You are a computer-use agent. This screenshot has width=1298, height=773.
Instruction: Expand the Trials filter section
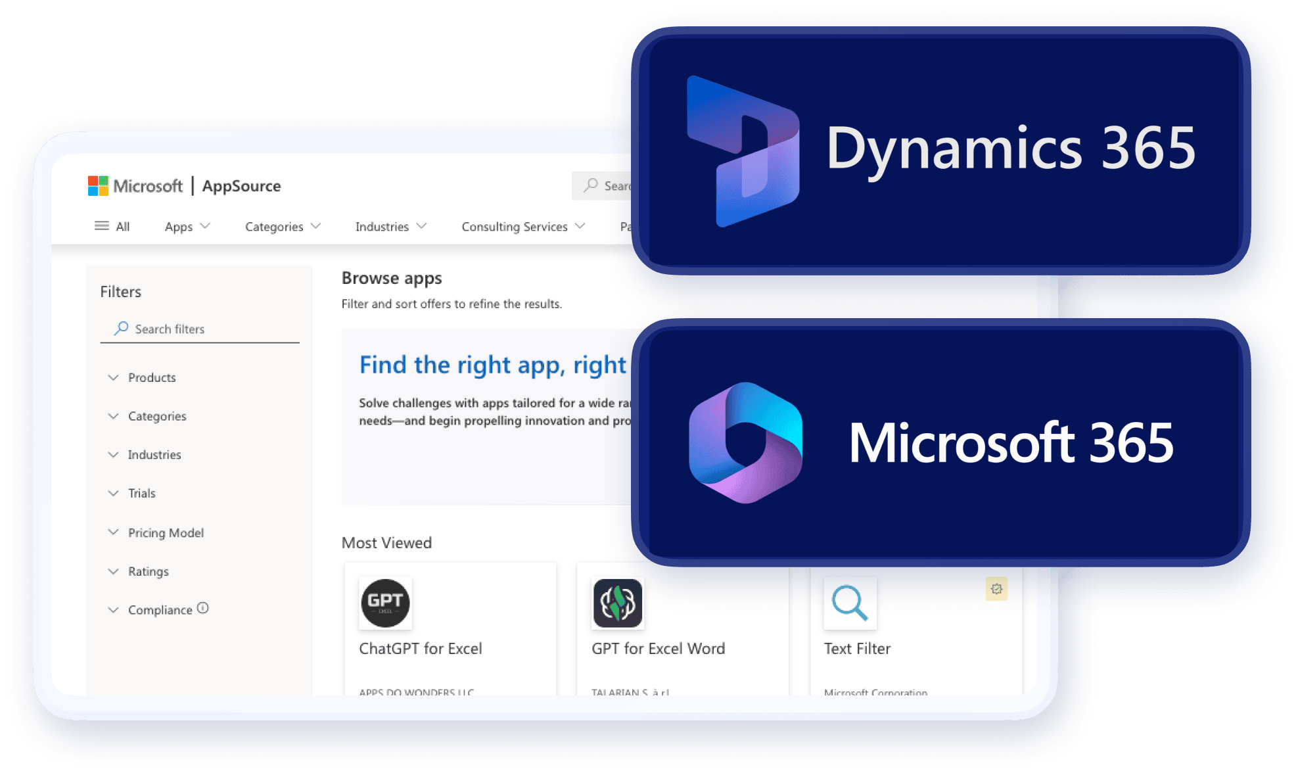point(141,493)
